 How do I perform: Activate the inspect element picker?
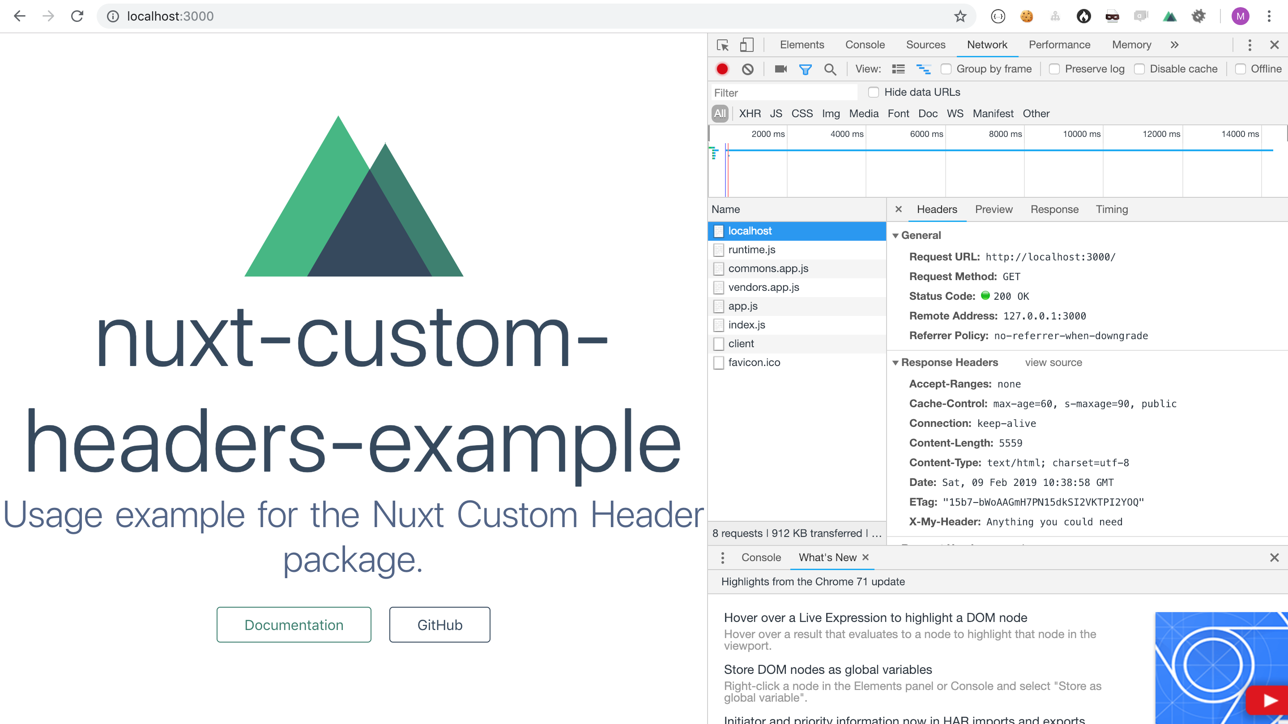722,45
